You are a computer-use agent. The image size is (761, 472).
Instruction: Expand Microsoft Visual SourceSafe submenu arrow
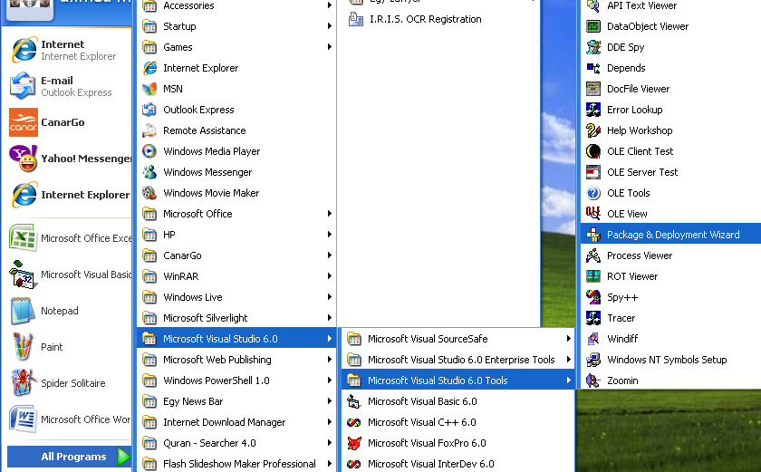(568, 339)
